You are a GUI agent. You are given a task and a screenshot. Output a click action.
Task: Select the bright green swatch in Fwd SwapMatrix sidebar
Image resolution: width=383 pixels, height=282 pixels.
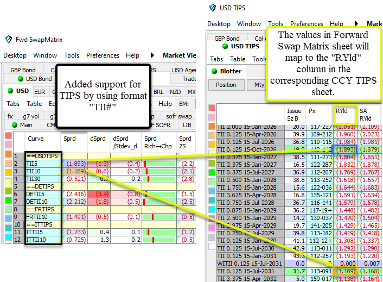click(8, 200)
